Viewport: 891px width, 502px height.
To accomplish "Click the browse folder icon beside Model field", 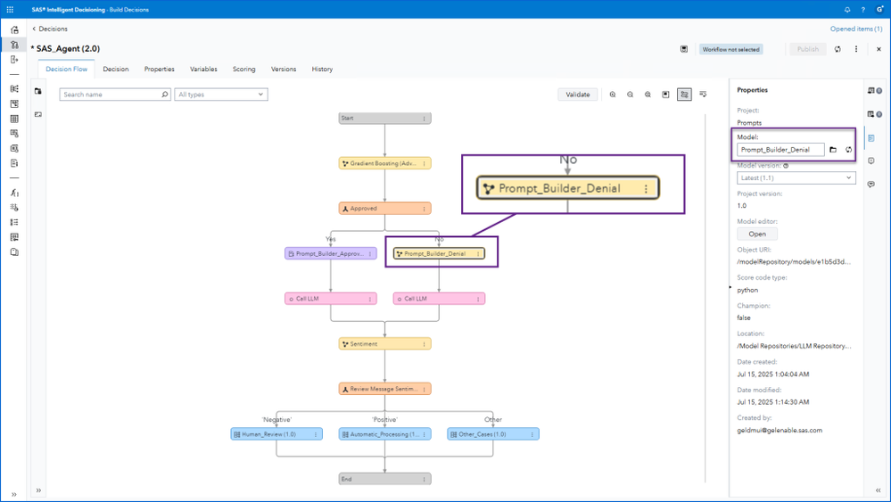I will coord(833,150).
